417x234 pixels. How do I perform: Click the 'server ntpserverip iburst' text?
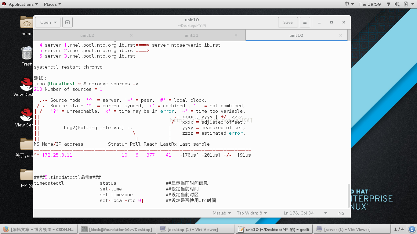[186, 45]
